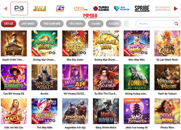Screen dimensions: 181x130
Task: Show YÊU THÍCH favorite games
Action: click(x=76, y=24)
